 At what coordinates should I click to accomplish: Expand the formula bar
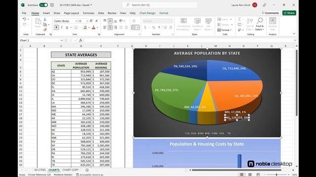(295, 40)
